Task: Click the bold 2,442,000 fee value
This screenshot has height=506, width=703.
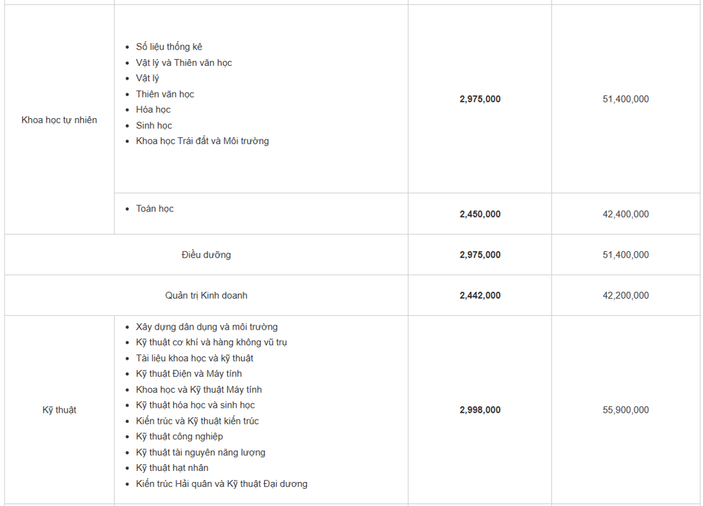Action: 480,295
